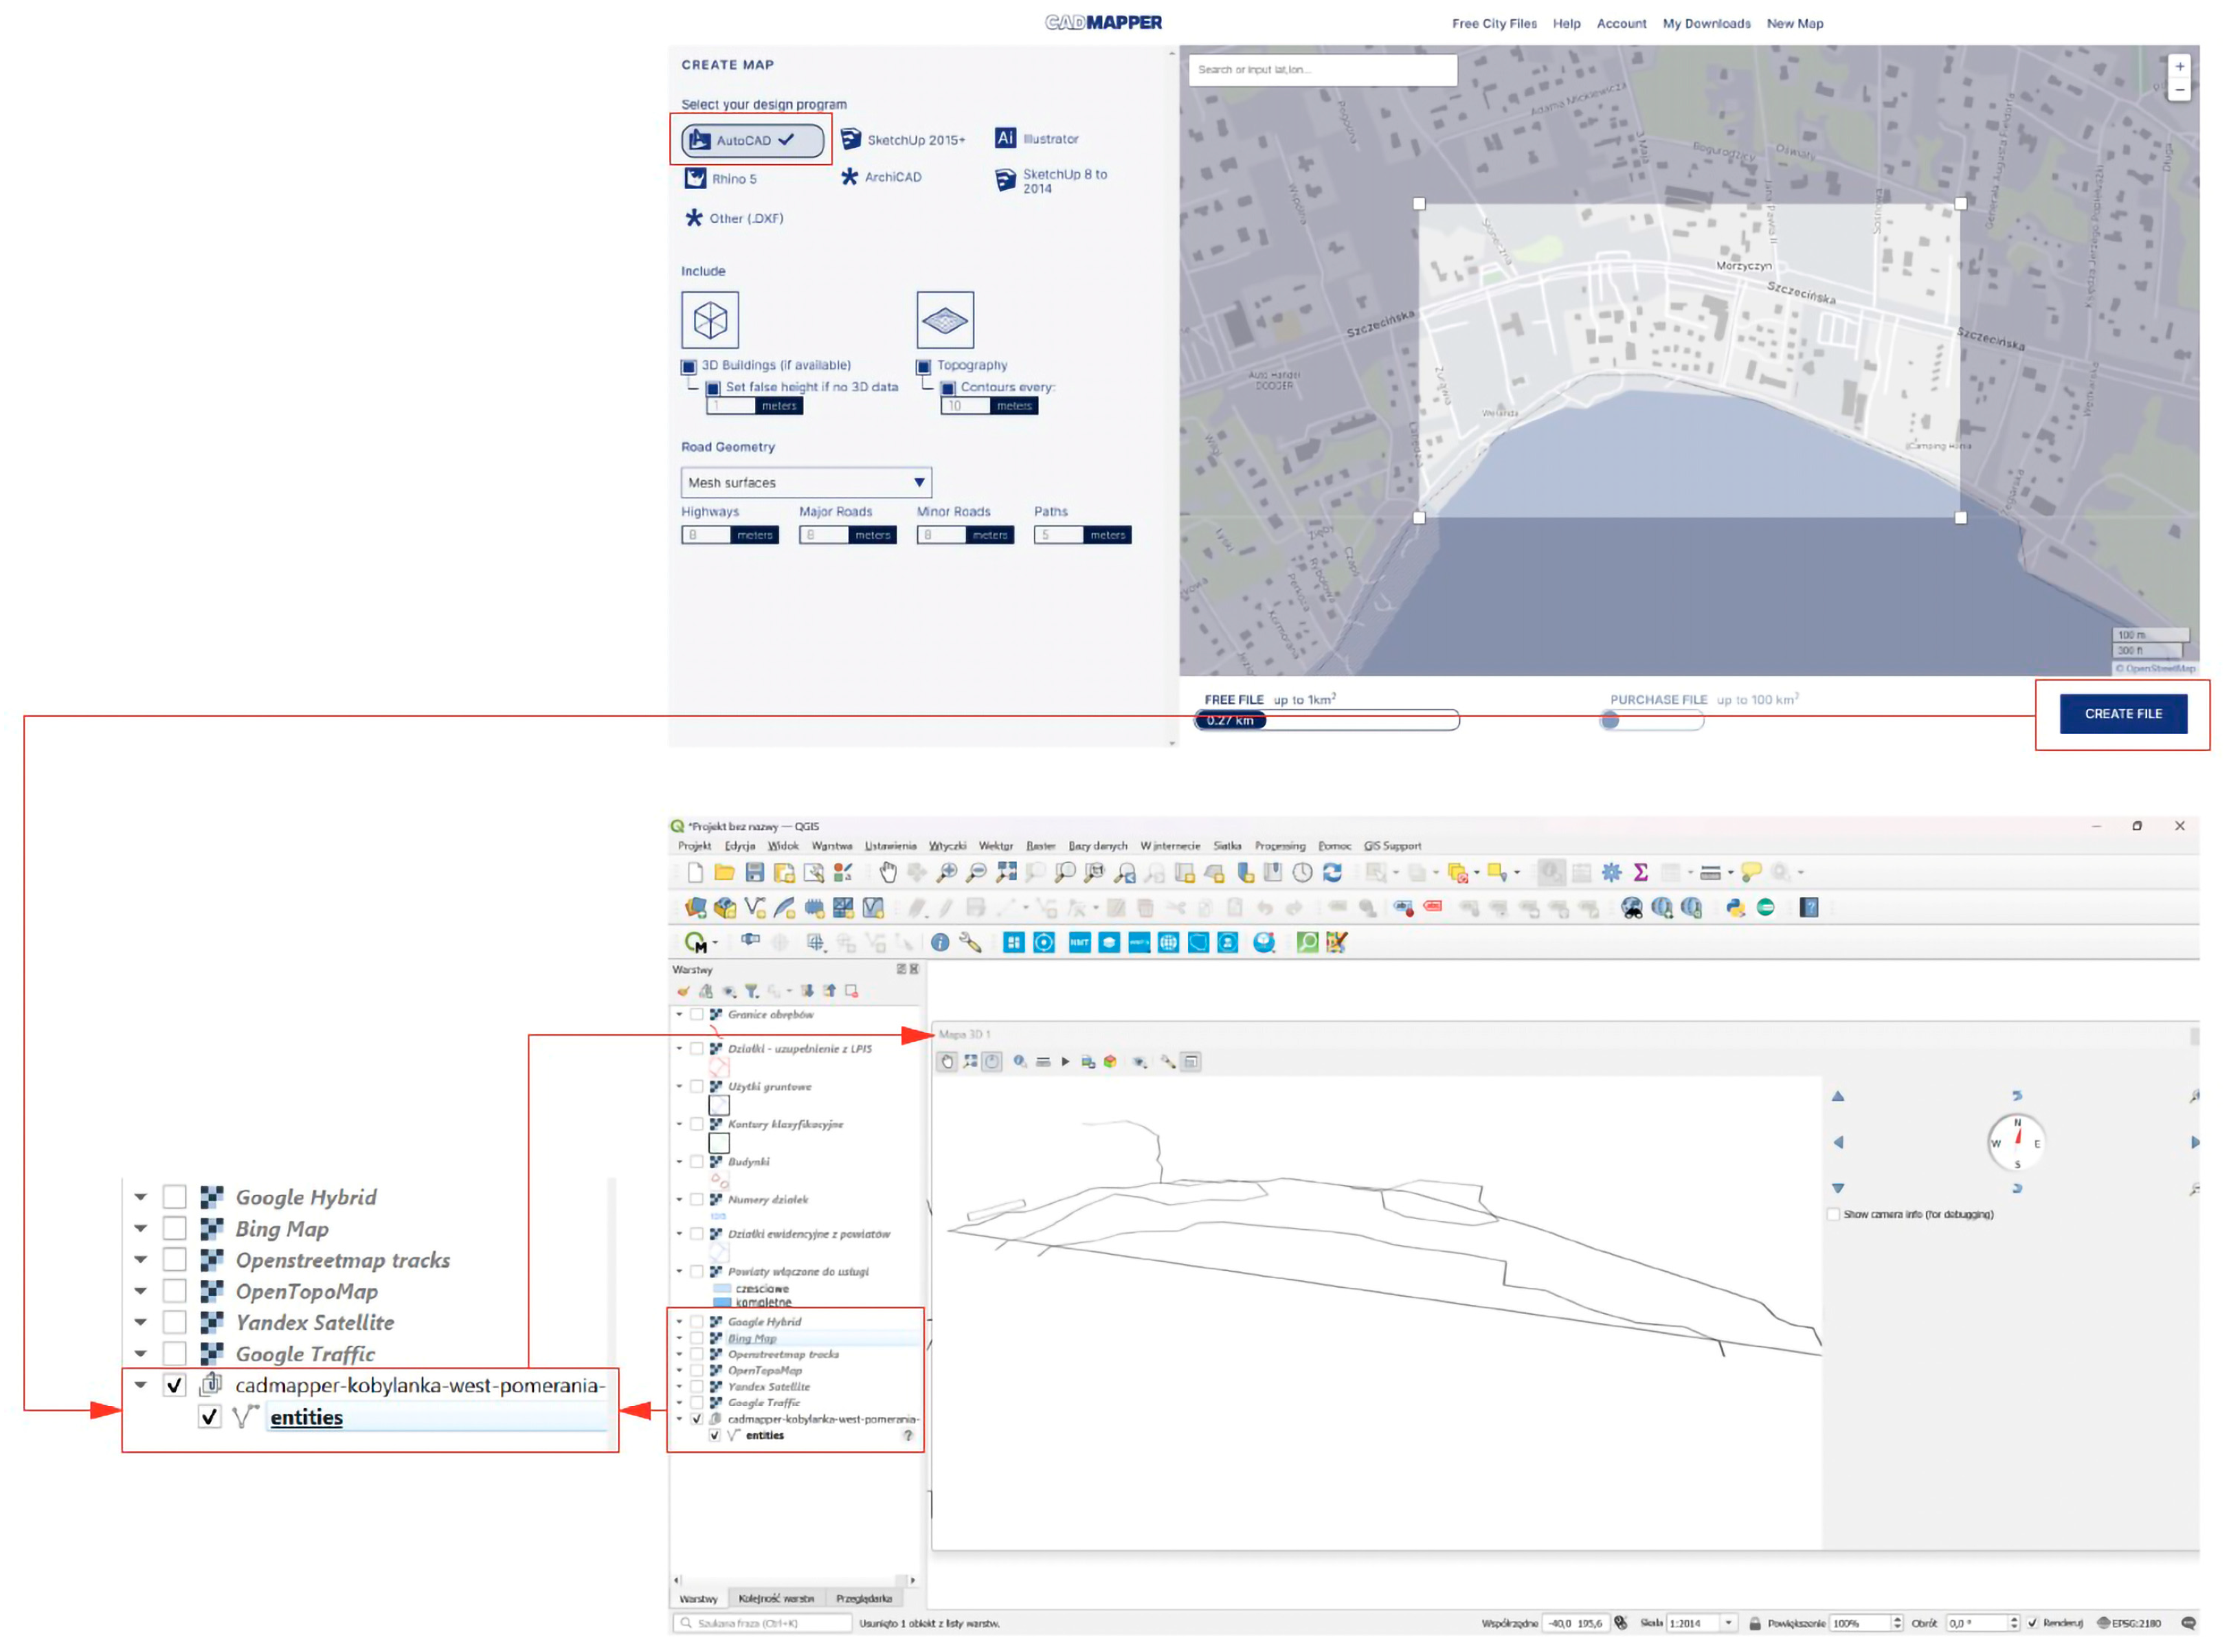Viewport: 2231px width, 1652px height.
Task: Open the Mesh surfaces road geometry dropdown
Action: point(806,483)
